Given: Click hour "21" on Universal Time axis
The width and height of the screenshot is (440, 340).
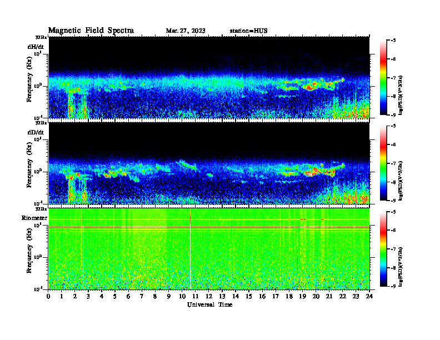Looking at the screenshot, I should [x=329, y=296].
